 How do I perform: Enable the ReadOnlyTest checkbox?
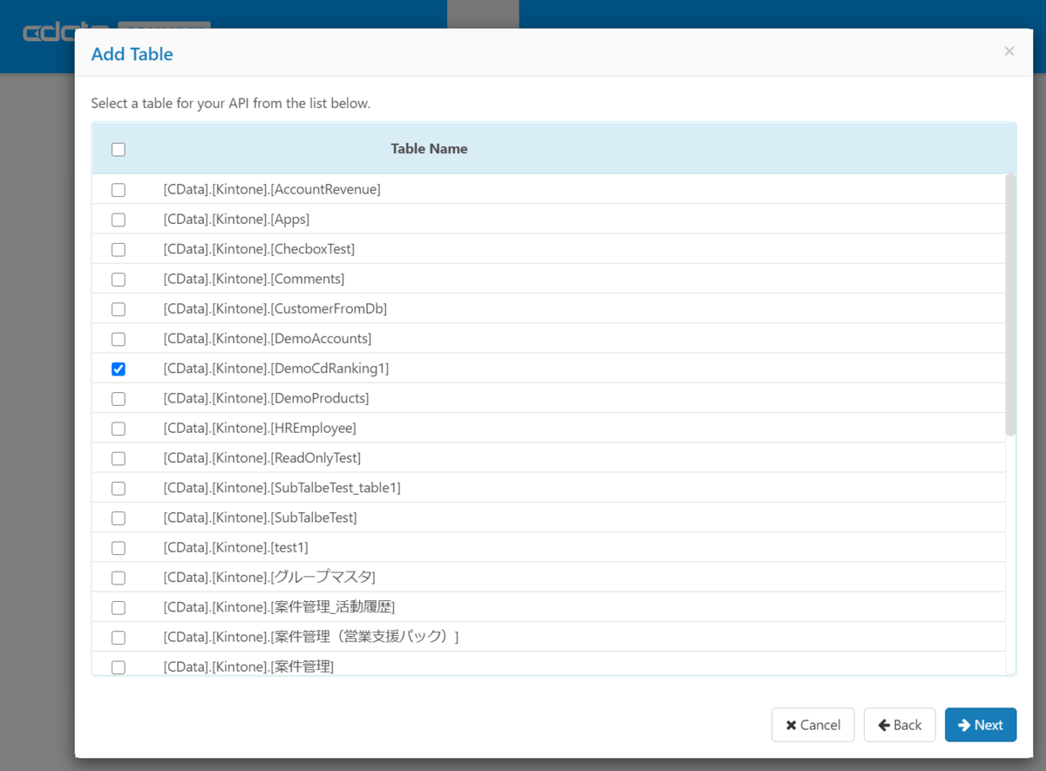tap(119, 458)
